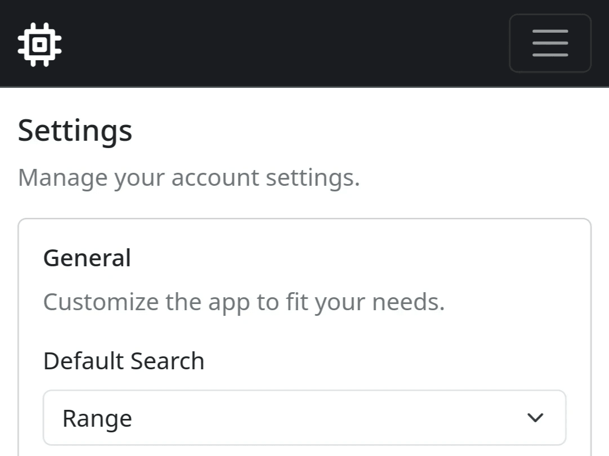Toggle the collapsed navbar menu button

pyautogui.click(x=550, y=43)
